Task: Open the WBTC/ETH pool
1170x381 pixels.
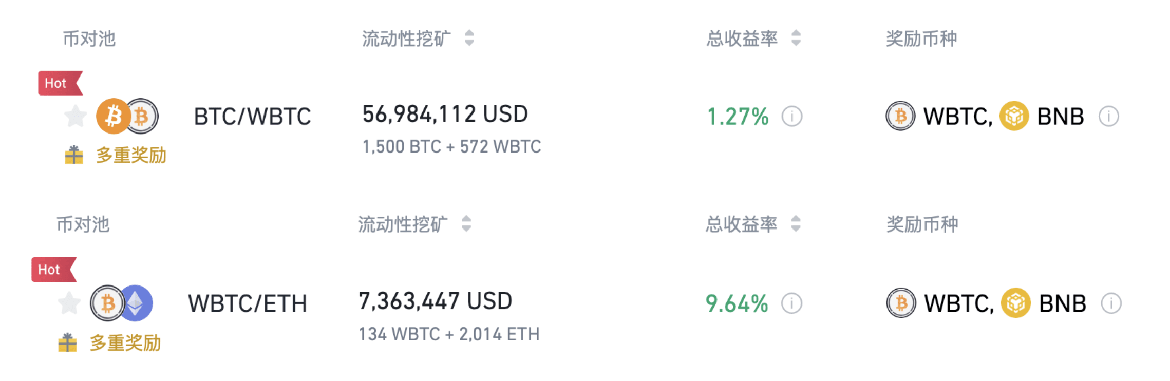Action: [248, 303]
